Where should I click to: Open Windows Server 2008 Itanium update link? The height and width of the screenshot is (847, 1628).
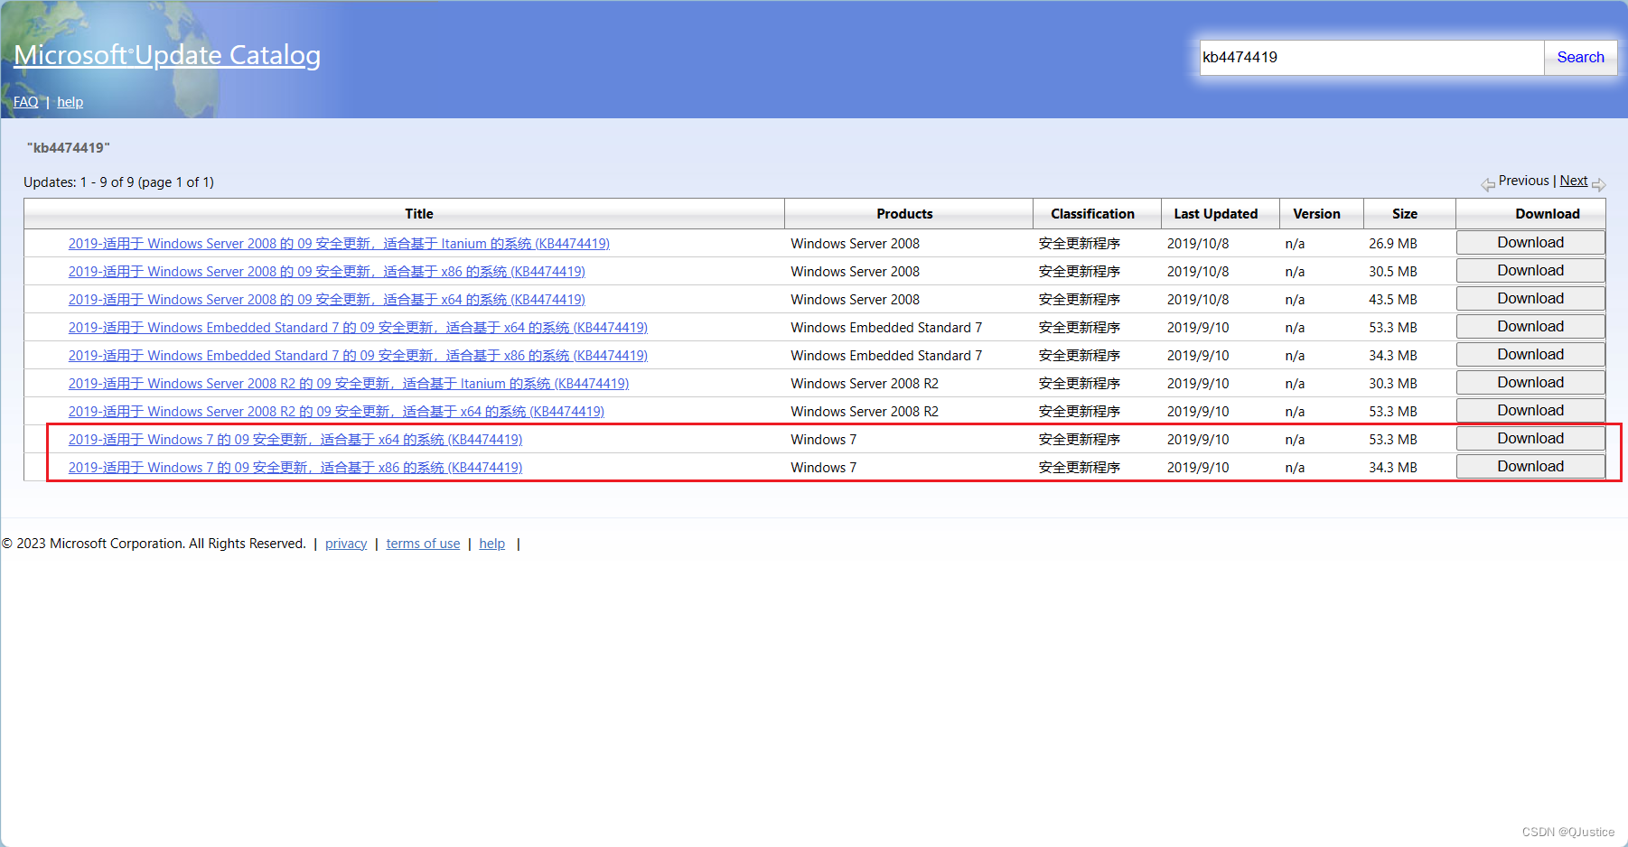(x=339, y=244)
